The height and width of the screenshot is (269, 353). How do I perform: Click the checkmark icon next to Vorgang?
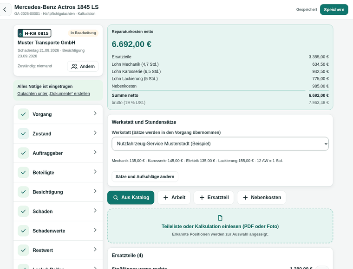point(23,114)
